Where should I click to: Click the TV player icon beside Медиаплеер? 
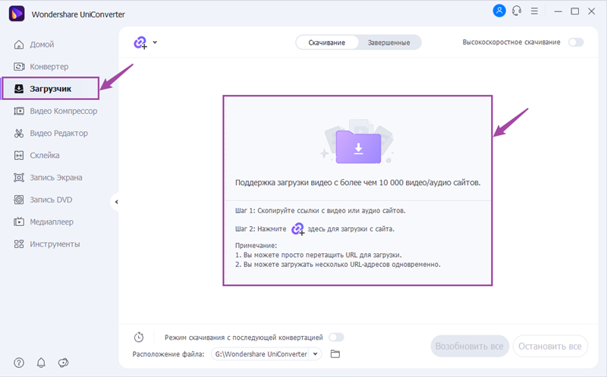click(x=18, y=221)
